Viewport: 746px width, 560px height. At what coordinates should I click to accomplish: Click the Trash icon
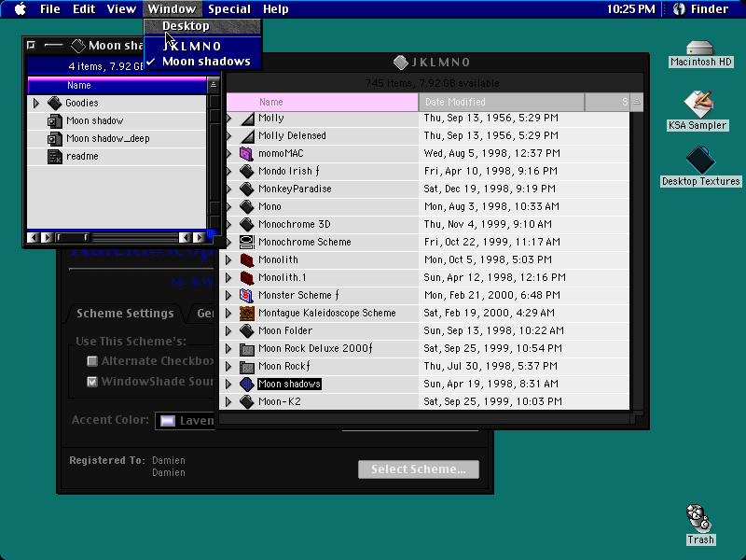click(x=698, y=518)
